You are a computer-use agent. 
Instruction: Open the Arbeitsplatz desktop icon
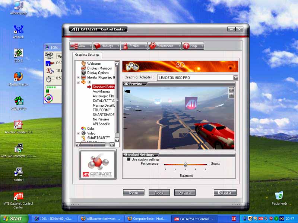[x=18, y=7]
